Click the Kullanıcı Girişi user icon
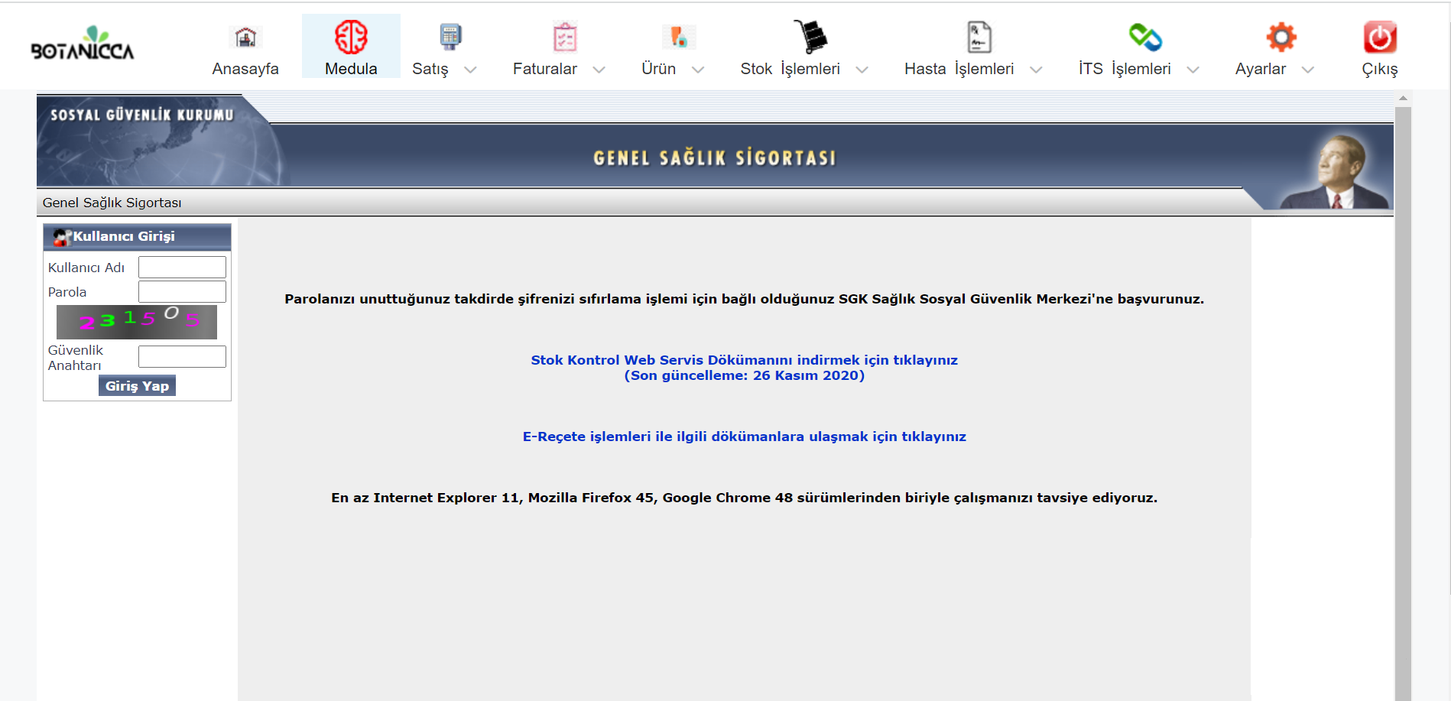 pos(62,237)
